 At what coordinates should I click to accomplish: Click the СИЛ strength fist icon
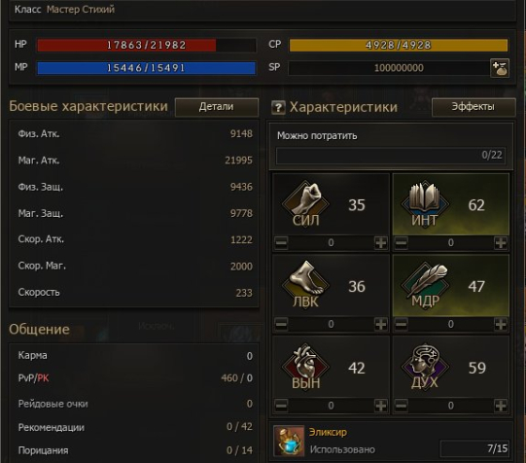pyautogui.click(x=305, y=201)
